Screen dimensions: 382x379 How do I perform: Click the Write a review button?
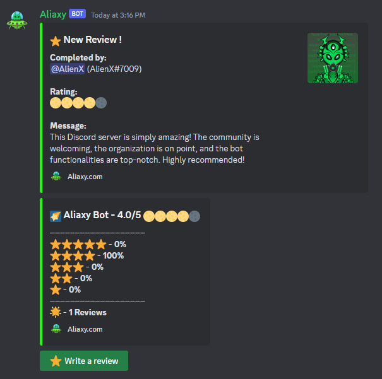[84, 361]
